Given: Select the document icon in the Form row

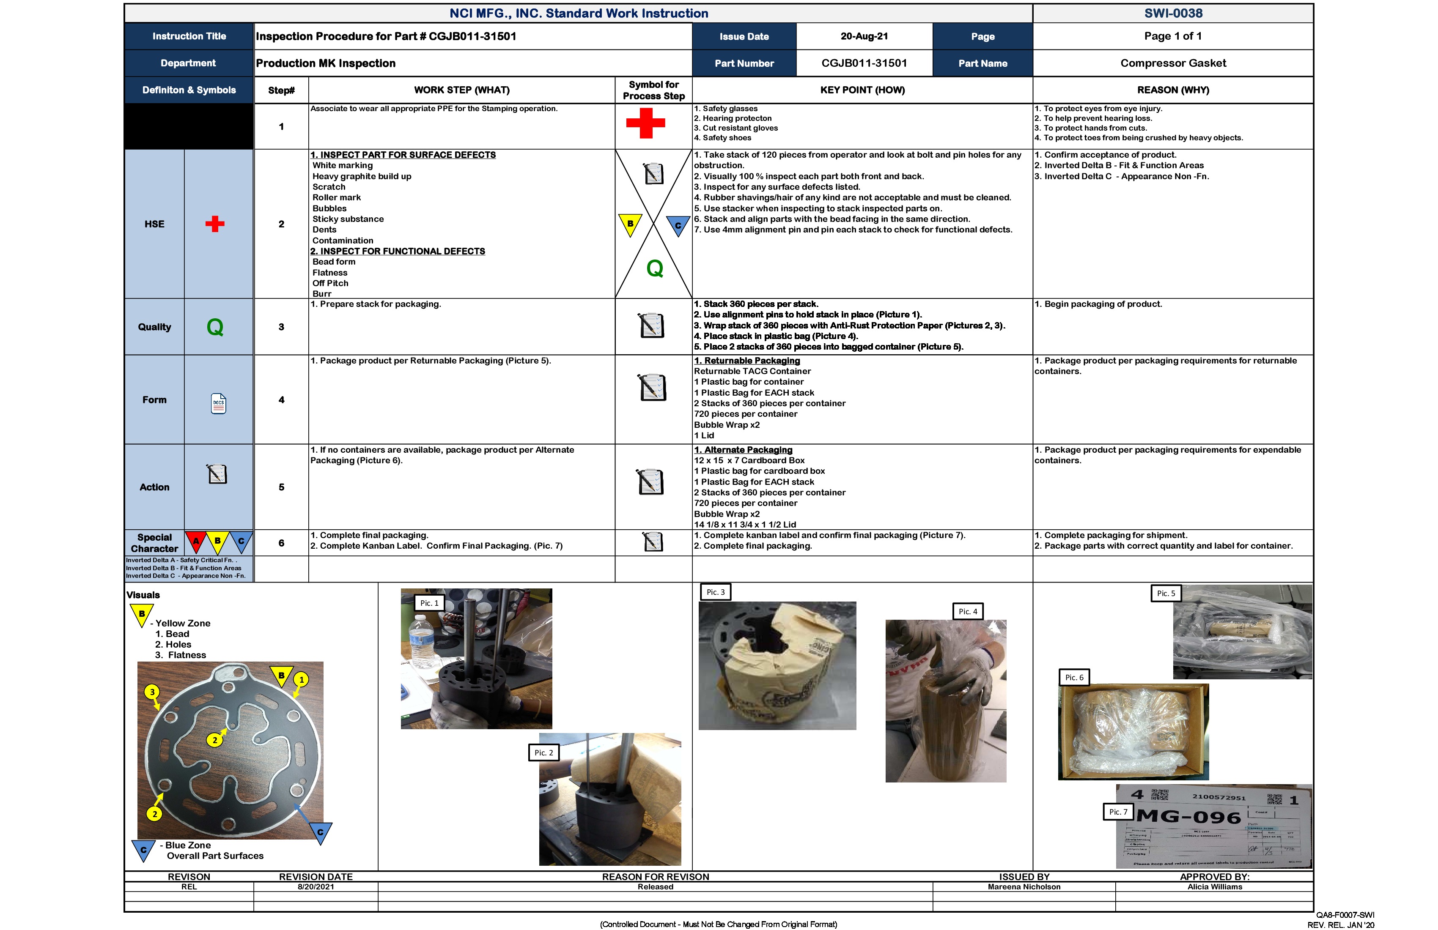Looking at the screenshot, I should click(218, 402).
